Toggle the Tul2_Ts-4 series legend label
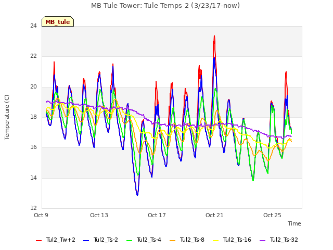333x250 pixels. click(149, 240)
